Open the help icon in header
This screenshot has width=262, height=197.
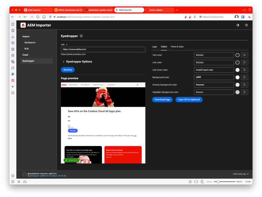[246, 25]
